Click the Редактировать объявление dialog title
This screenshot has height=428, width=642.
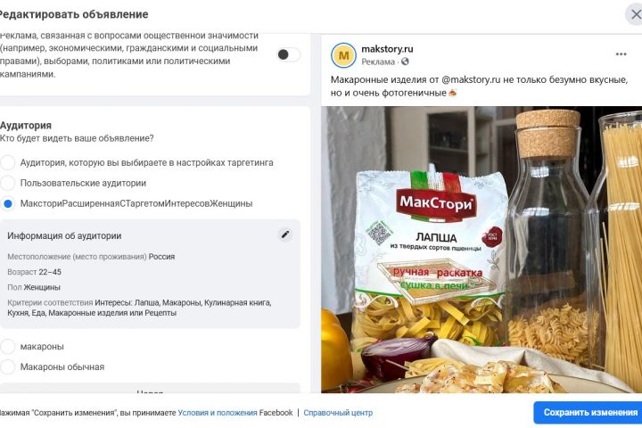click(x=74, y=14)
